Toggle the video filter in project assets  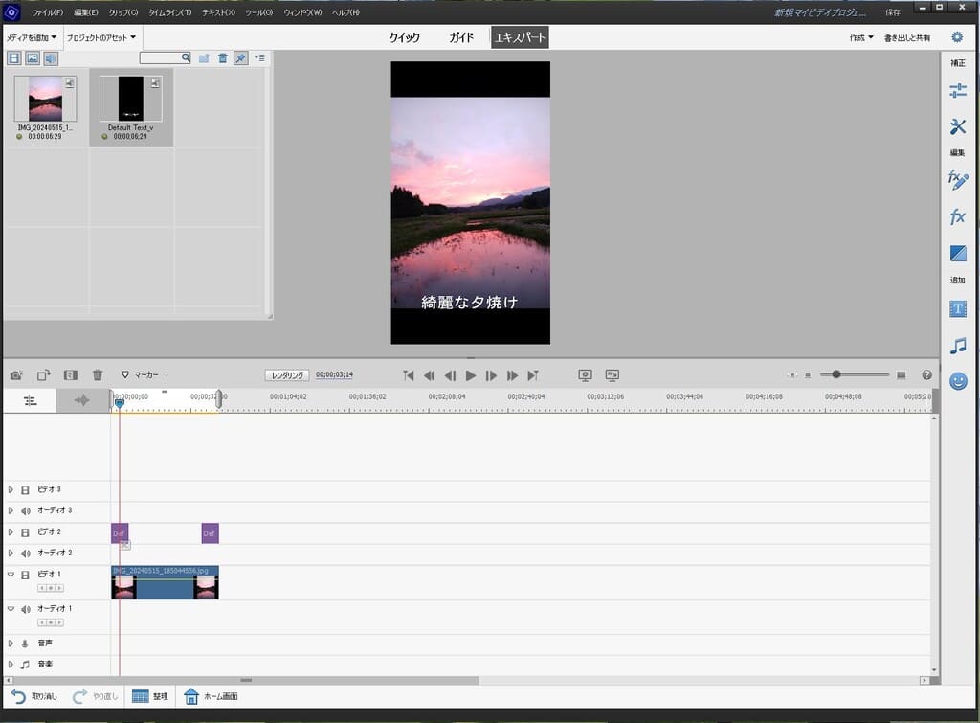tap(14, 58)
